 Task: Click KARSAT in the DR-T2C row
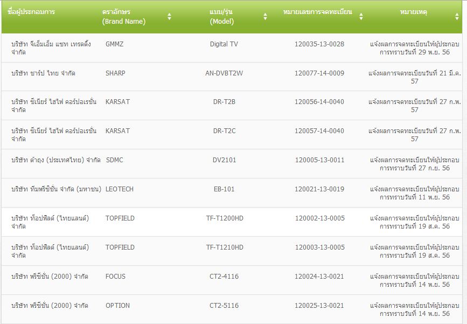point(117,131)
